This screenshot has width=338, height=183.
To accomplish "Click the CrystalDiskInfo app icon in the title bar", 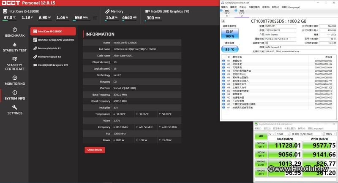I will coord(223,3).
